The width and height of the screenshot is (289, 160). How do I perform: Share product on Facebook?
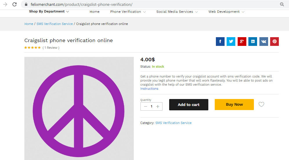(220, 42)
